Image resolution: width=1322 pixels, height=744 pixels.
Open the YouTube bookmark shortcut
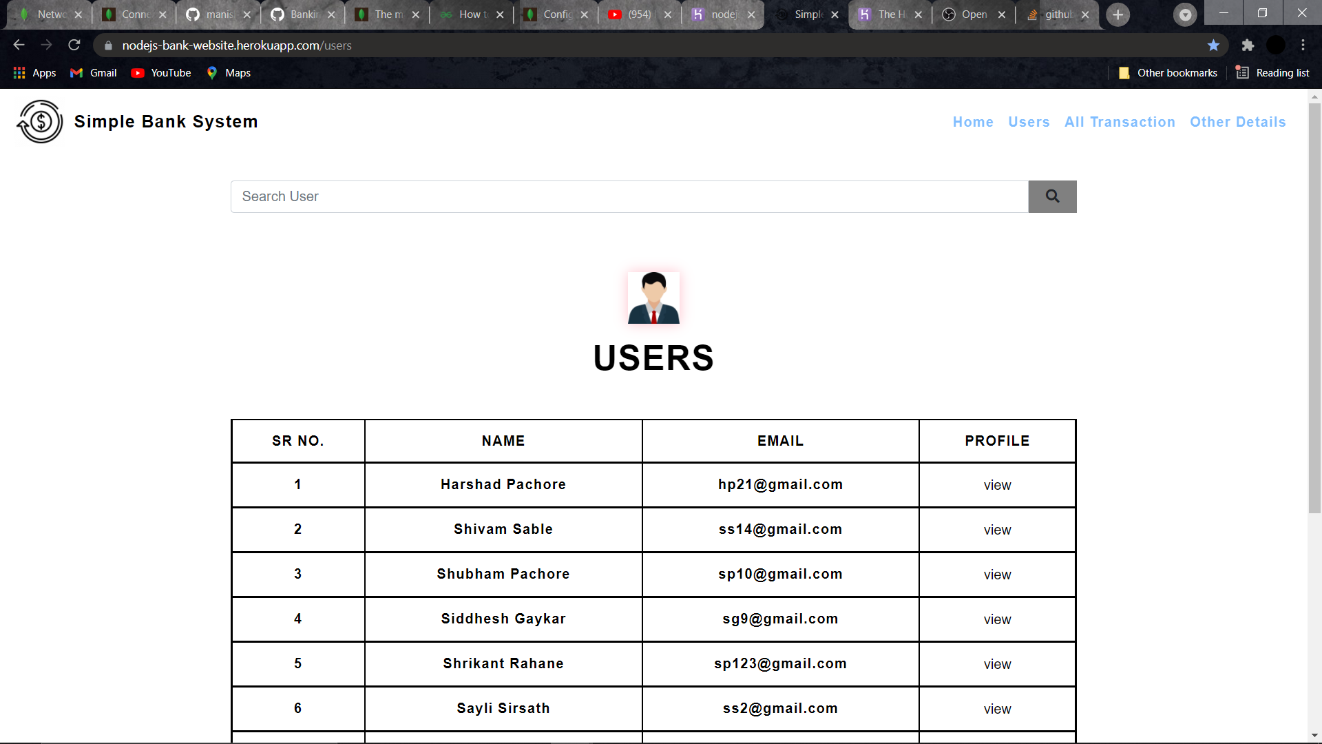(160, 72)
